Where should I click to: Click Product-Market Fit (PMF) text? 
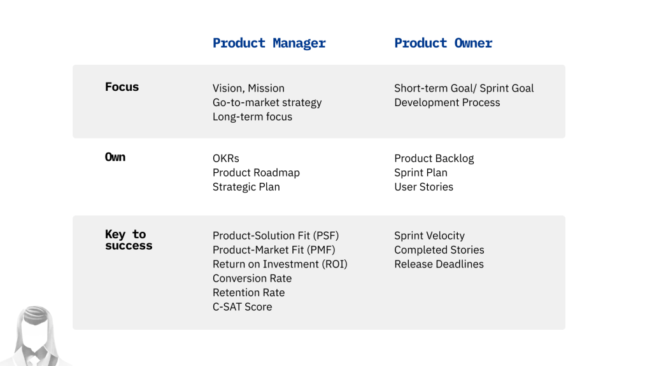(274, 250)
